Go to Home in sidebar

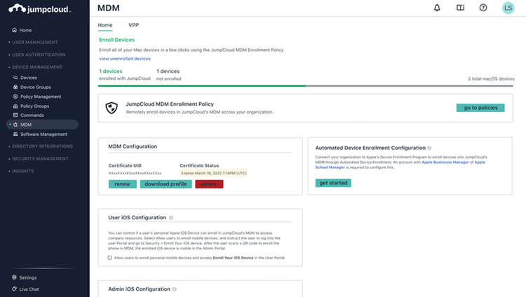22,30
